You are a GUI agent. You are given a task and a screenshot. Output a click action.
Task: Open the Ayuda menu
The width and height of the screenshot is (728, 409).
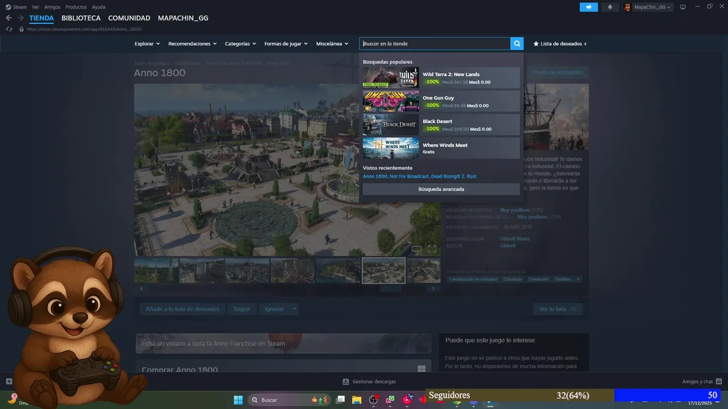click(98, 7)
